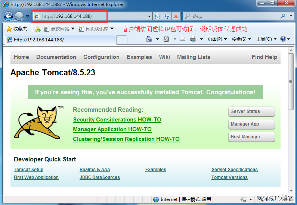Viewport: 297px width, 205px height.
Task: Click the Apache Tomcat/8.5.23 heading
Action: coord(53,73)
